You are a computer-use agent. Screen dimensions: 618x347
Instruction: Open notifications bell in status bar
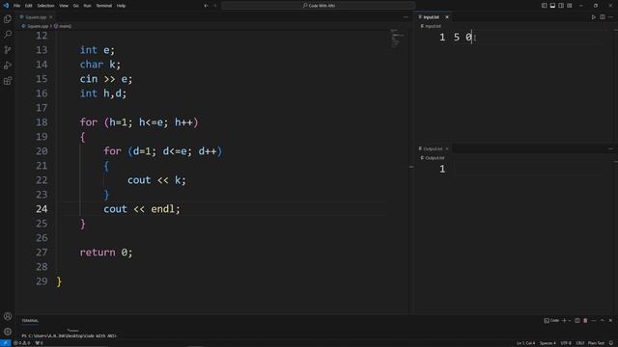point(611,343)
